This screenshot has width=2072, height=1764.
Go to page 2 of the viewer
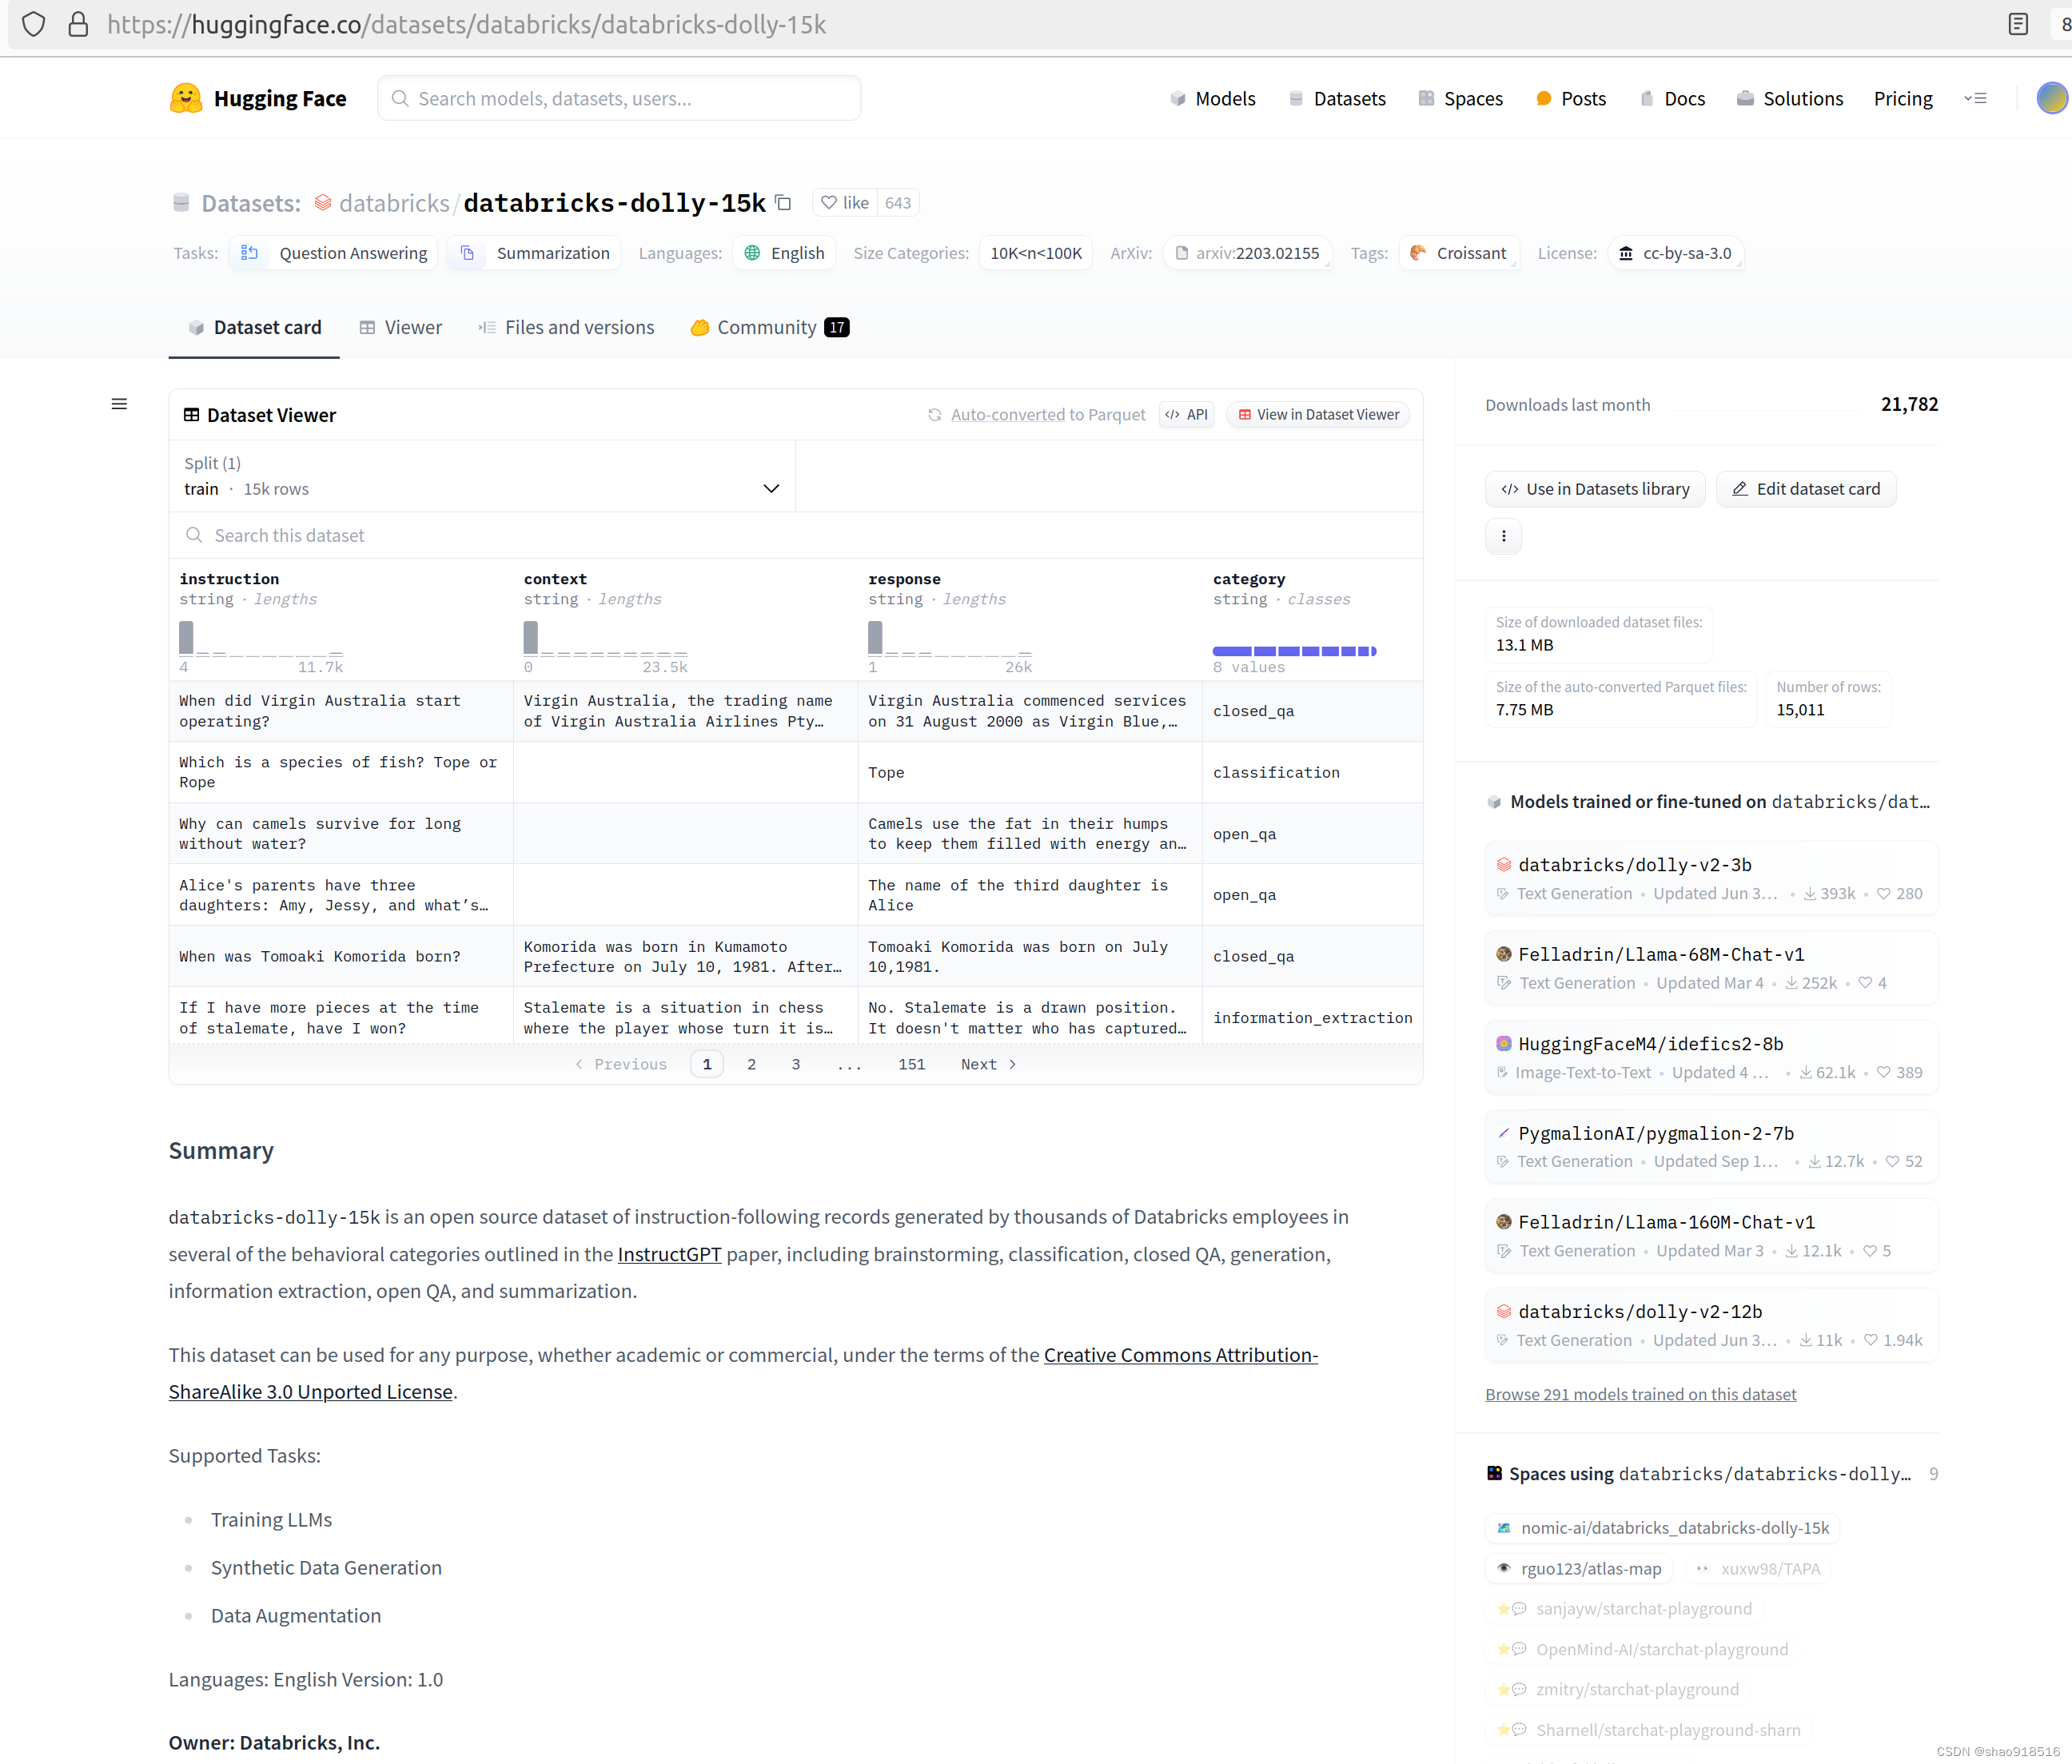click(751, 1064)
